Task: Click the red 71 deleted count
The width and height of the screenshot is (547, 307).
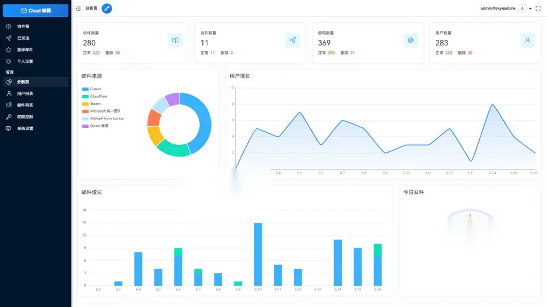Action: click(x=352, y=53)
